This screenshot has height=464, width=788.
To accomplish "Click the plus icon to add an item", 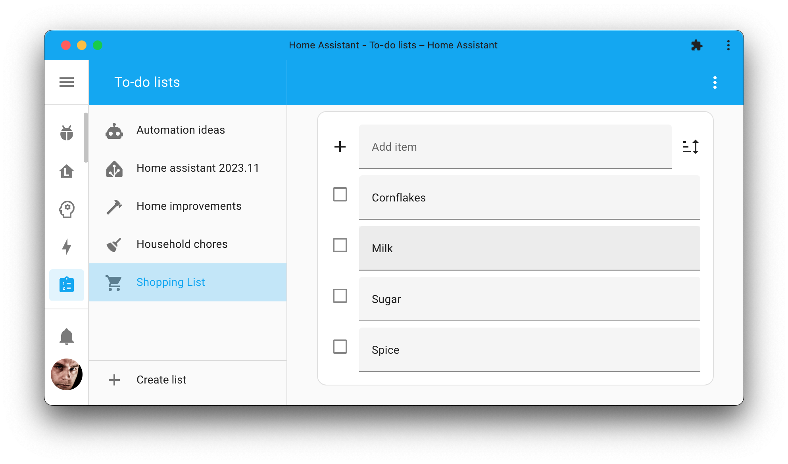I will point(340,147).
